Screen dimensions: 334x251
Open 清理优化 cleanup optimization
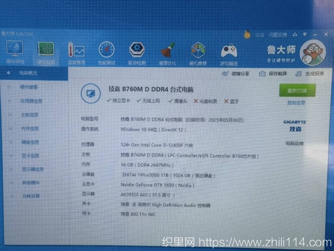(x=167, y=54)
